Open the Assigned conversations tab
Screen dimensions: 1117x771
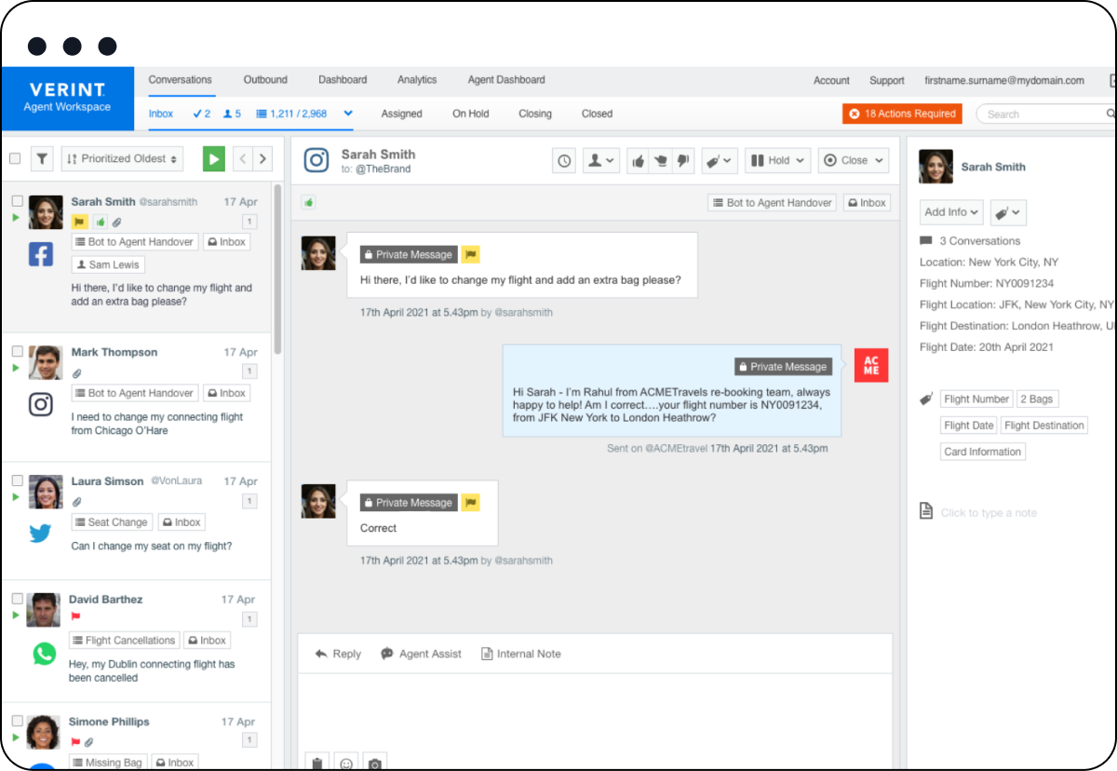[x=401, y=114]
